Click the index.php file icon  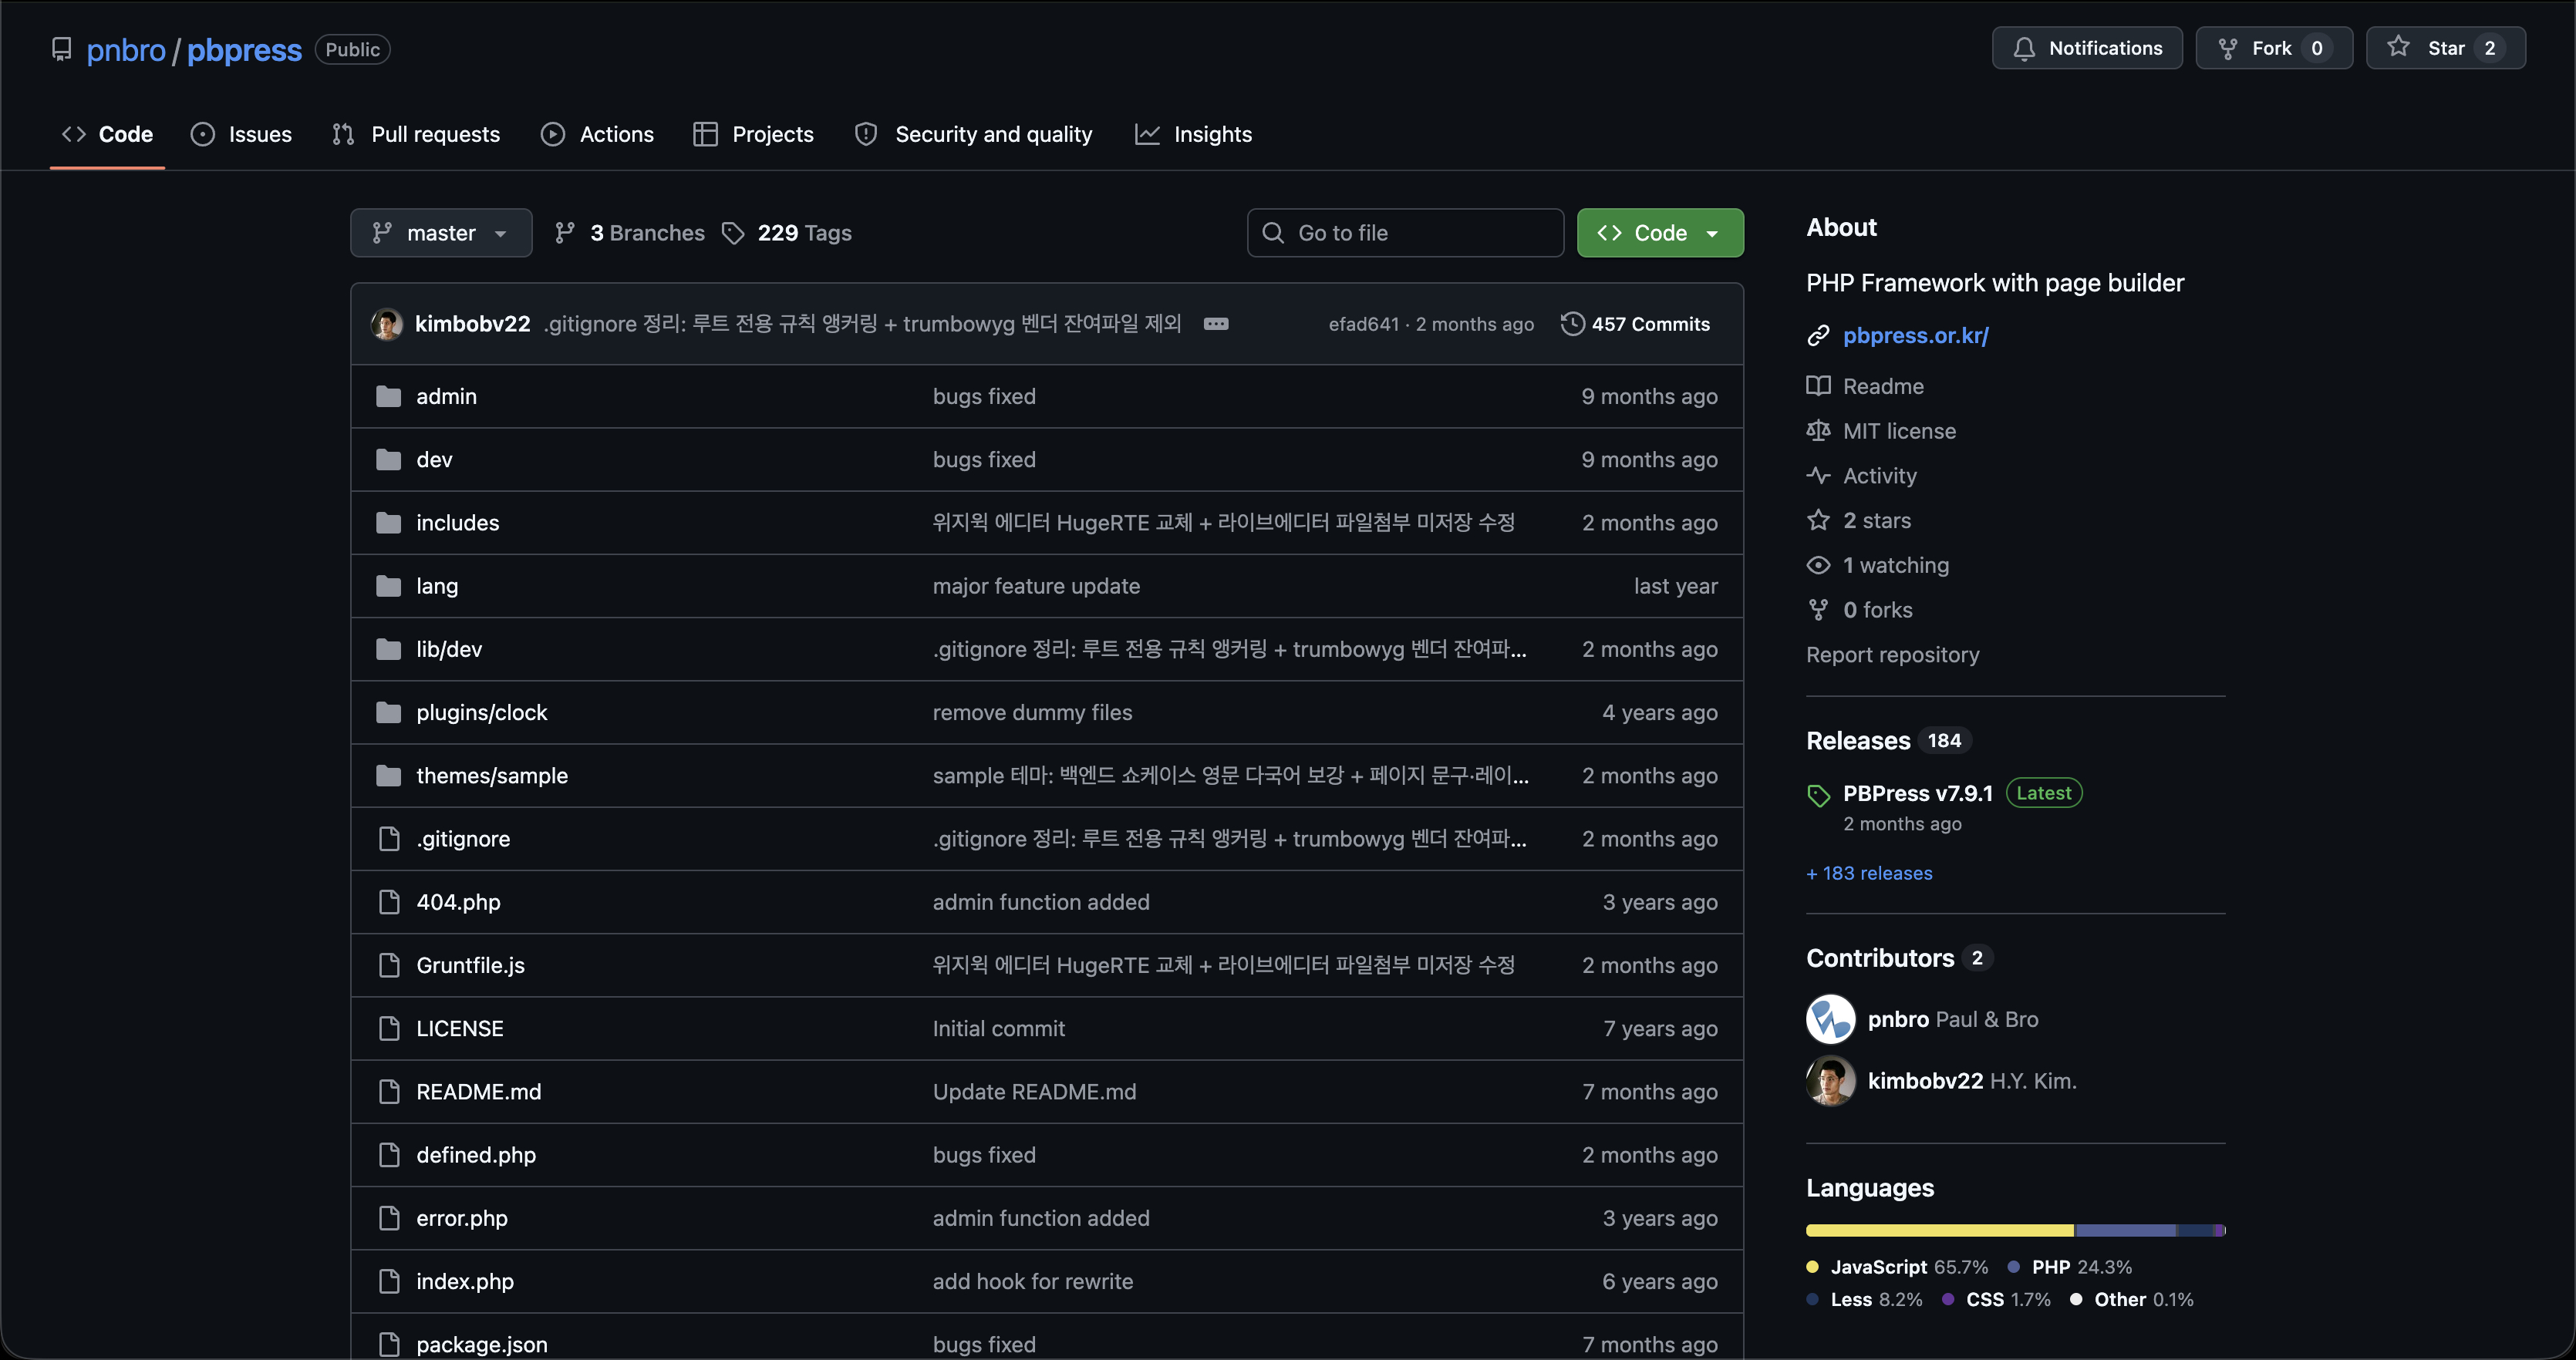pyautogui.click(x=389, y=1281)
